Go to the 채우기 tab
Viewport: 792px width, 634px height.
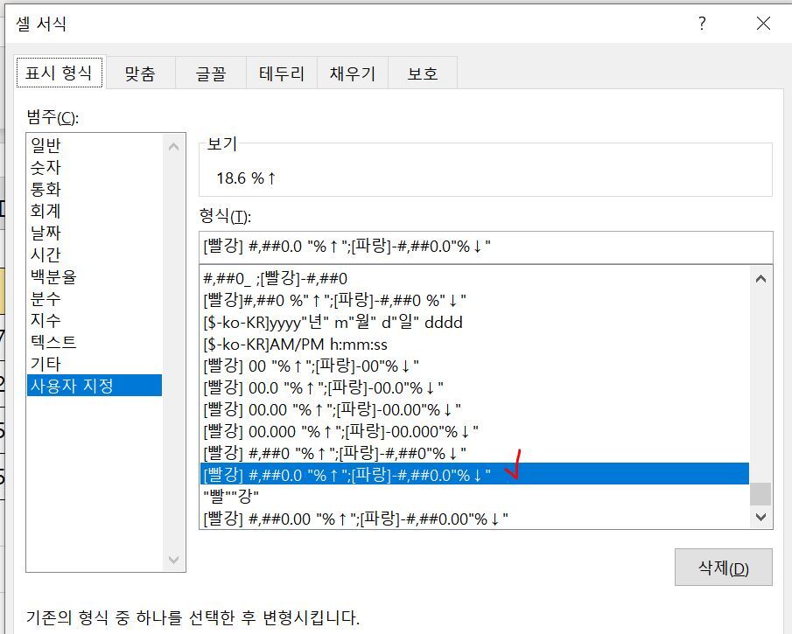353,73
